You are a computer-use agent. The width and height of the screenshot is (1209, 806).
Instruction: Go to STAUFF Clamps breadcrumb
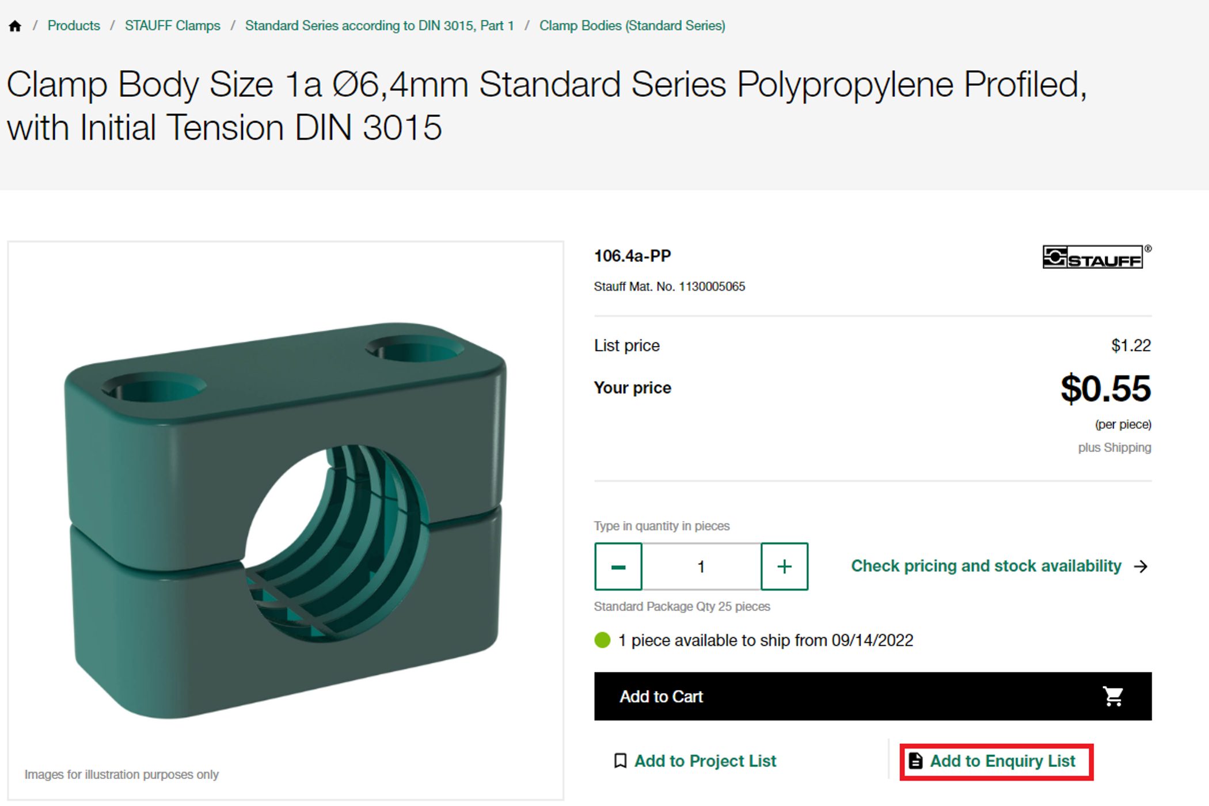point(172,26)
